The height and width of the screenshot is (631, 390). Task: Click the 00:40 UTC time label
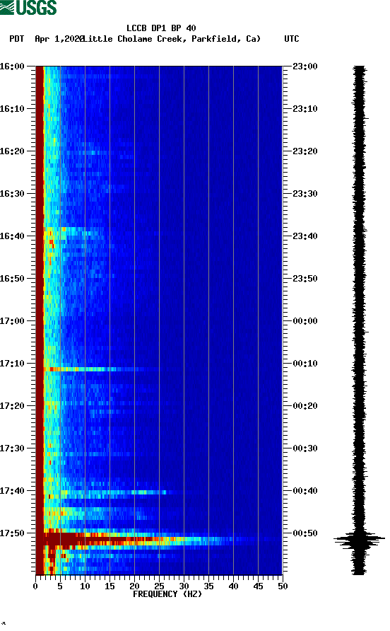[x=305, y=491]
